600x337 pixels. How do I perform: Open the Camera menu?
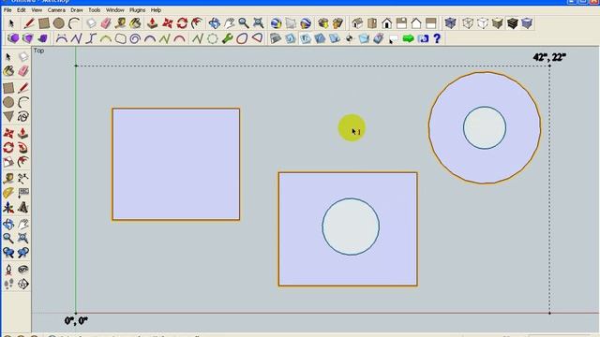(56, 10)
